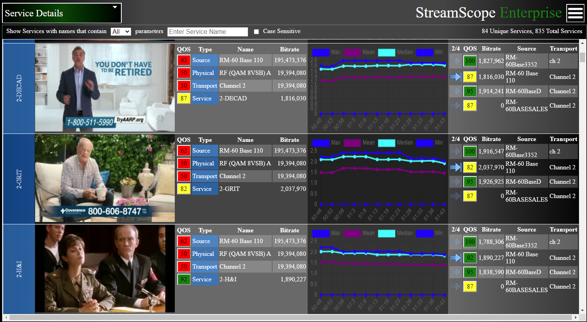Click RF (QAM 8VSB) A in 2-GRIT table
The image size is (587, 322).
[x=245, y=163]
